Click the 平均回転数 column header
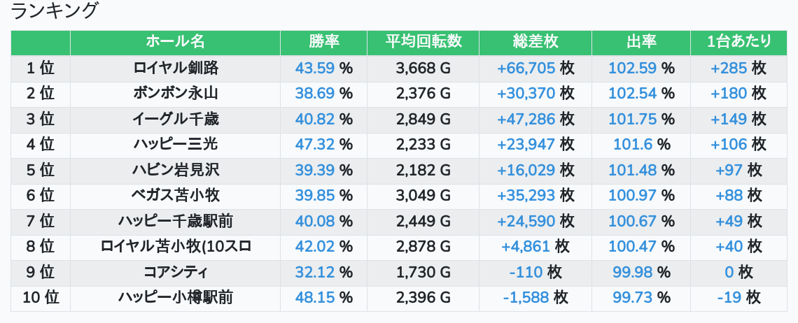798x323 pixels. [423, 42]
